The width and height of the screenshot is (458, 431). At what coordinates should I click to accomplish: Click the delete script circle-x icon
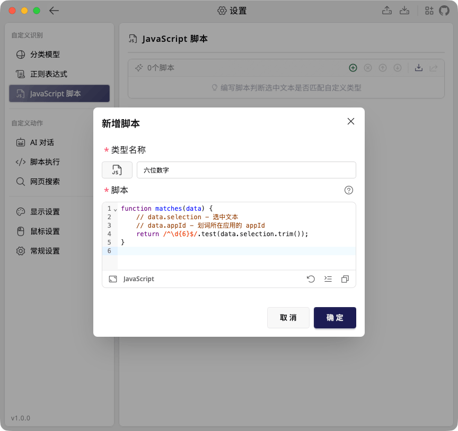pyautogui.click(x=368, y=68)
